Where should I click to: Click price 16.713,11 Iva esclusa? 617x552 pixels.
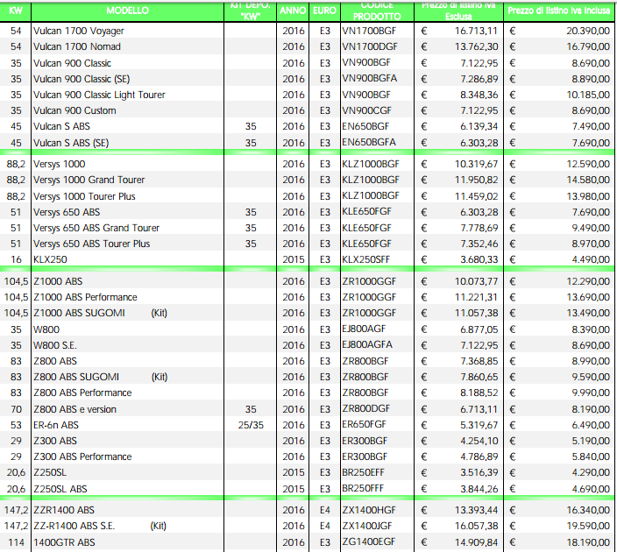pos(477,31)
